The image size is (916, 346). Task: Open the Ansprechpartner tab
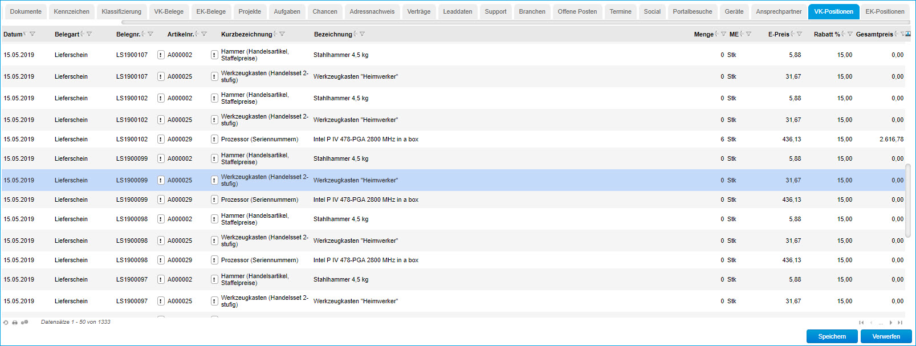[x=779, y=11]
